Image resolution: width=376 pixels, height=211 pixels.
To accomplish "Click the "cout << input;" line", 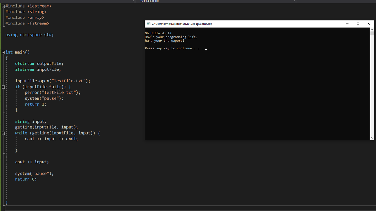I will 32,162.
